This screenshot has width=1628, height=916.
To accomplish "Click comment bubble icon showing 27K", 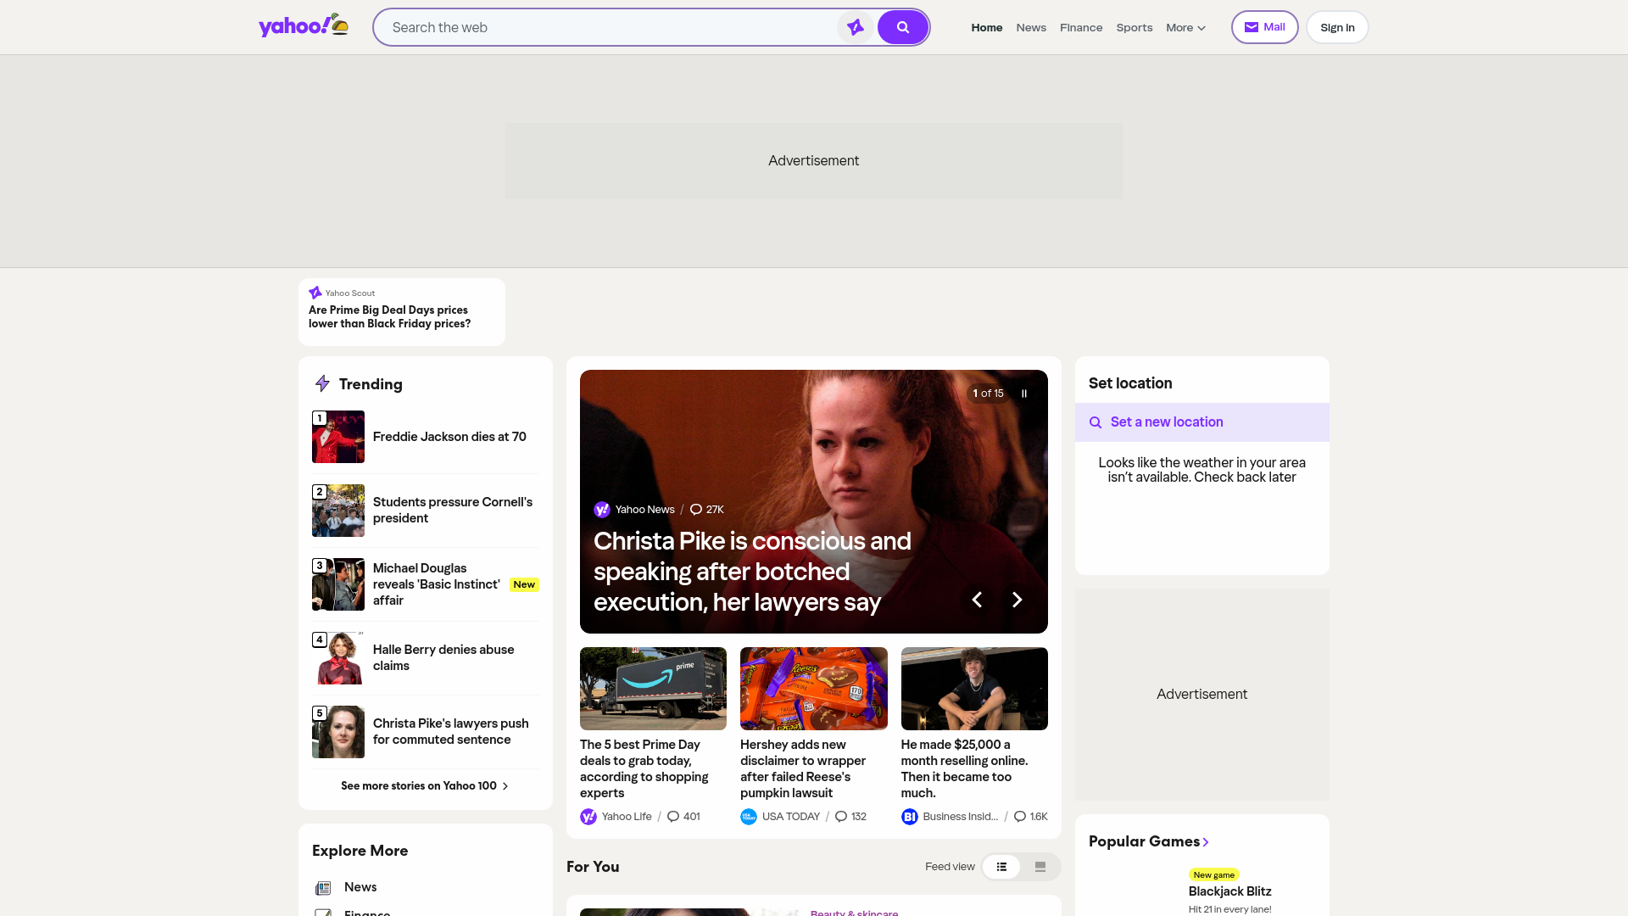I will point(696,510).
